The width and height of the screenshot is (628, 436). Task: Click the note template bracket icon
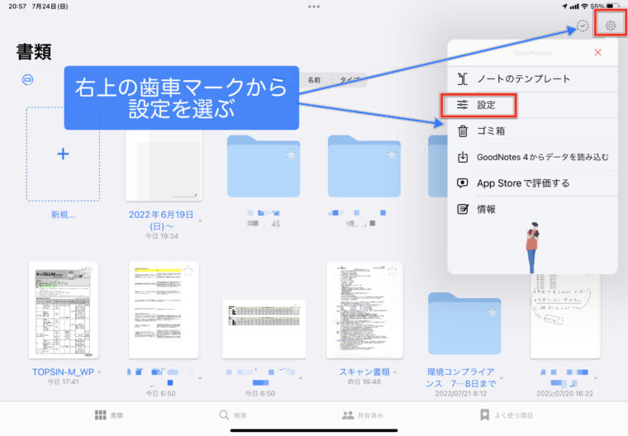pyautogui.click(x=463, y=79)
